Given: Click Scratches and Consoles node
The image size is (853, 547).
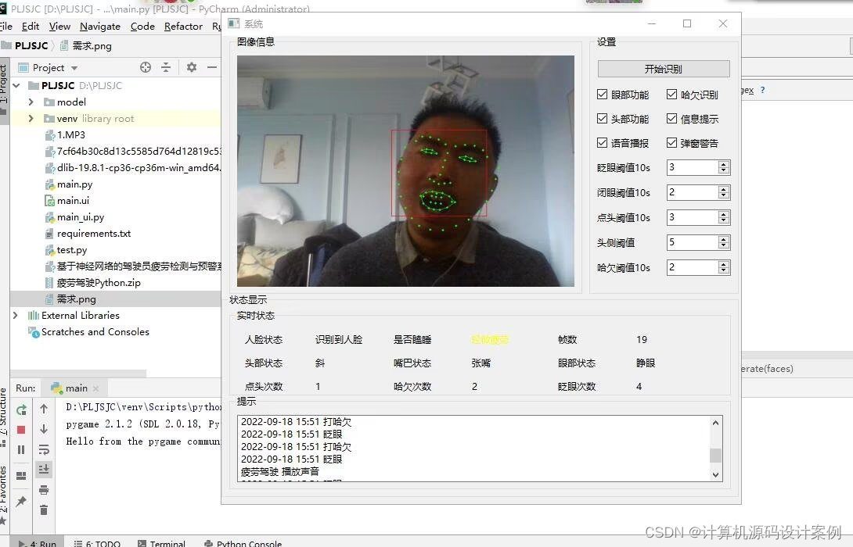Looking at the screenshot, I should tap(95, 332).
